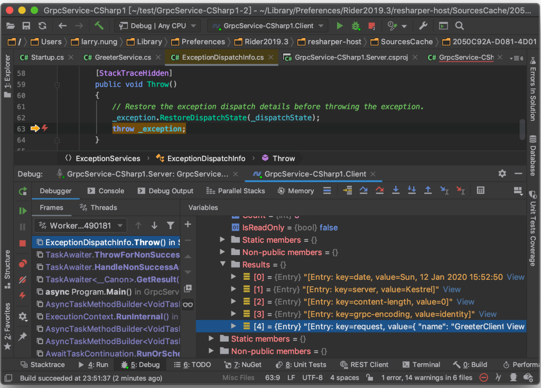The height and width of the screenshot is (388, 541).
Task: Click Show Execution Point icon in debugger
Action: [348, 191]
